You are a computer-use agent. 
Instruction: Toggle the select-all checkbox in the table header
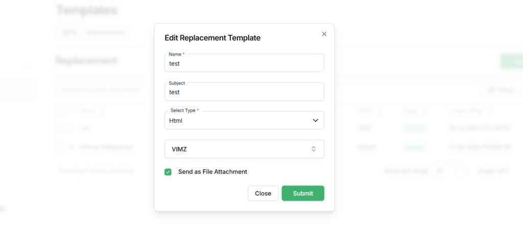tap(62, 111)
